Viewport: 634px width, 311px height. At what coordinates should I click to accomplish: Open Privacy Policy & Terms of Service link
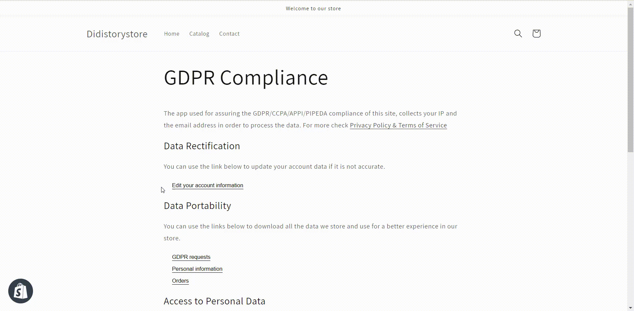pos(398,125)
